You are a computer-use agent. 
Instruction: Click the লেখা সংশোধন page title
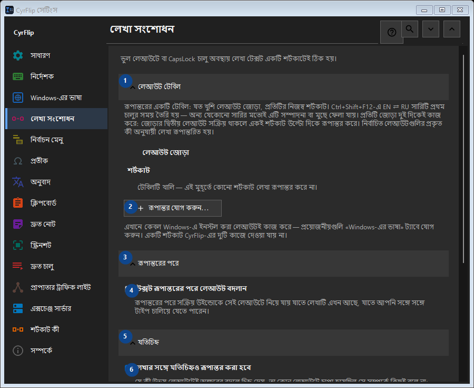[142, 30]
